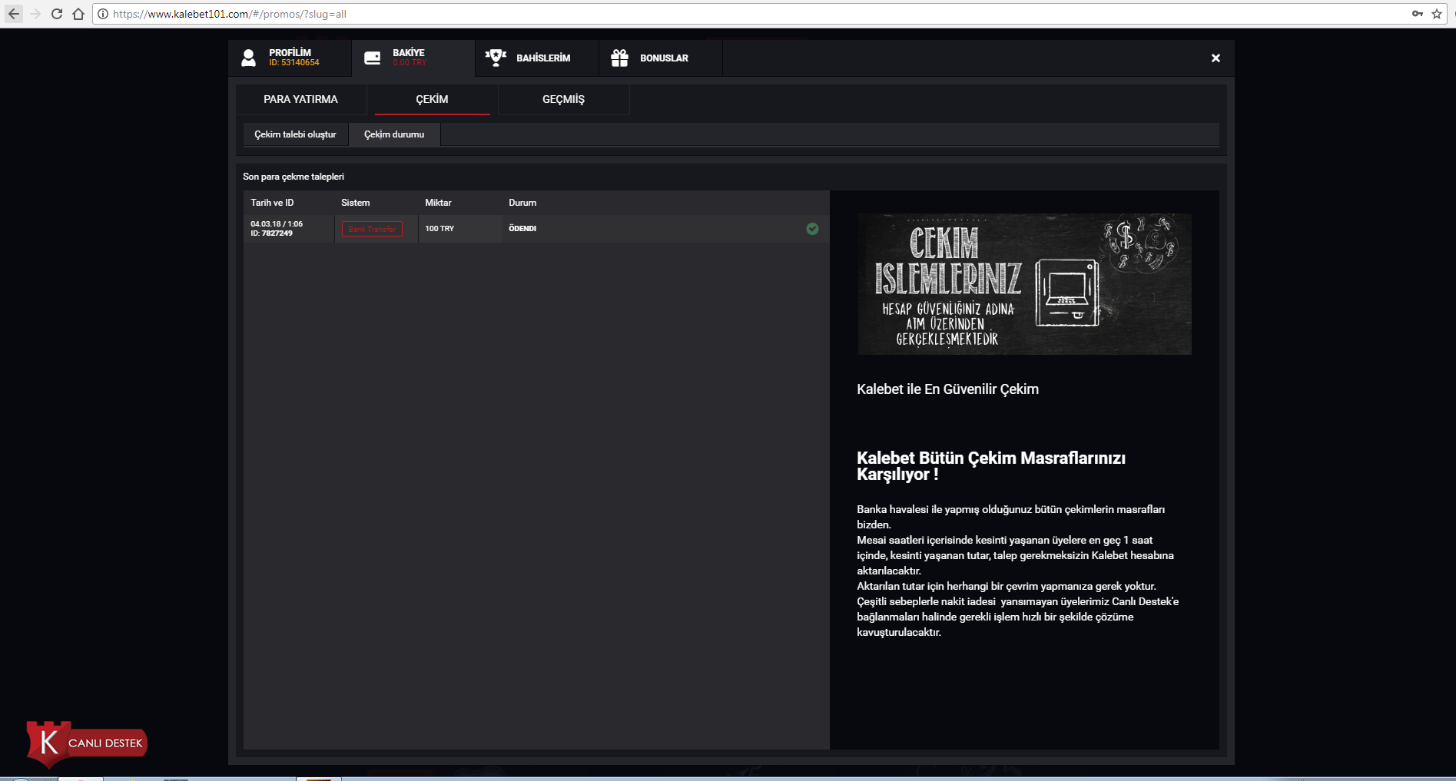Open the PROFİLİM tab
The height and width of the screenshot is (781, 1456).
(x=290, y=58)
